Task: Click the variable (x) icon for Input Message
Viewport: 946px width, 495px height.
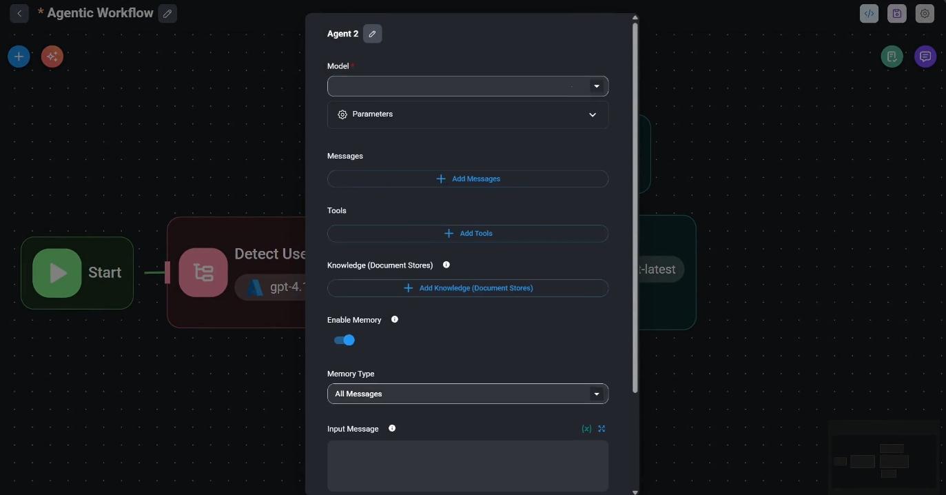Action: 586,429
